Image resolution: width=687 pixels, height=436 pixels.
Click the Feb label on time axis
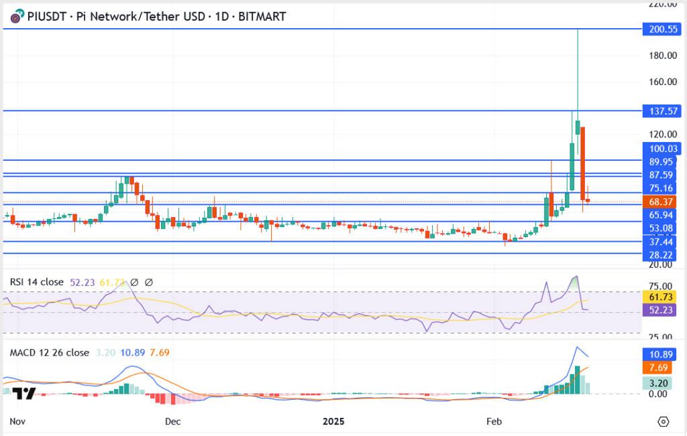494,421
